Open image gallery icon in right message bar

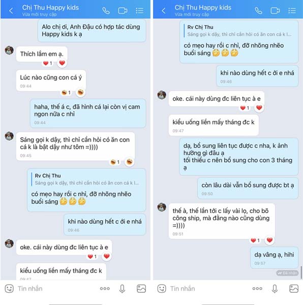[294, 288]
